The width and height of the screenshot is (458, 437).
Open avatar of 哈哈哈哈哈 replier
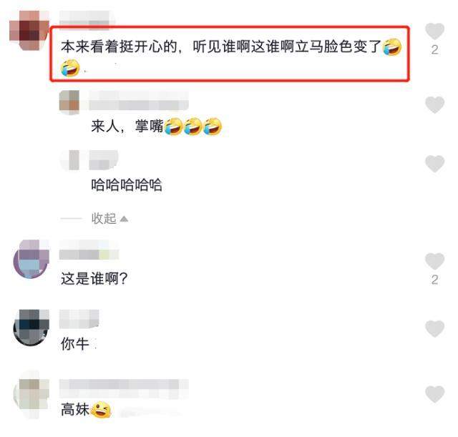pos(70,160)
